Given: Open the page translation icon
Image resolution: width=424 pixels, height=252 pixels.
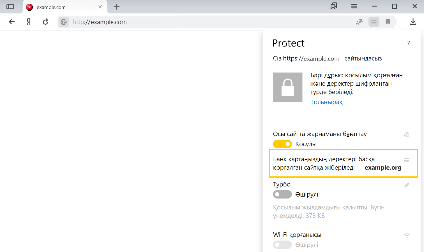Looking at the screenshot, I should [359, 22].
